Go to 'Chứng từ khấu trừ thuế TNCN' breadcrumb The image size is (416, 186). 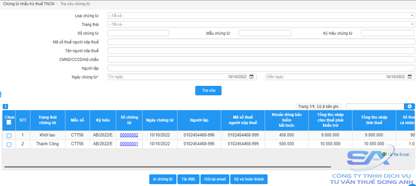(29, 4)
